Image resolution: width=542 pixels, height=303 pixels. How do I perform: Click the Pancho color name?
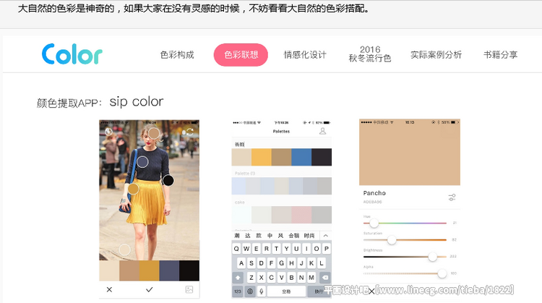374,193
